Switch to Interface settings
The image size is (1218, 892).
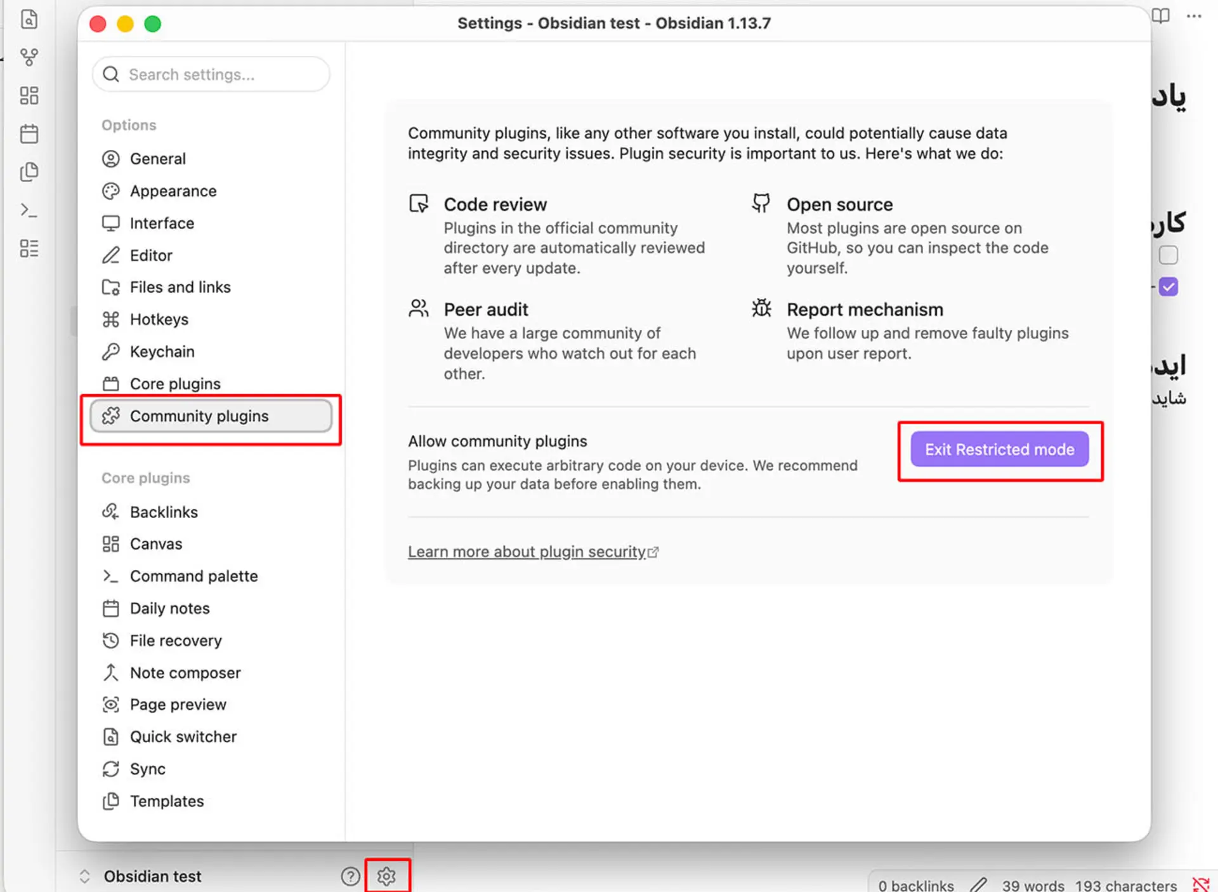coord(211,223)
